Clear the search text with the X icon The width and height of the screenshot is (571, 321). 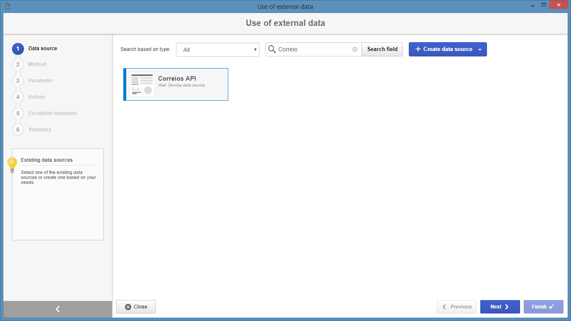point(355,49)
